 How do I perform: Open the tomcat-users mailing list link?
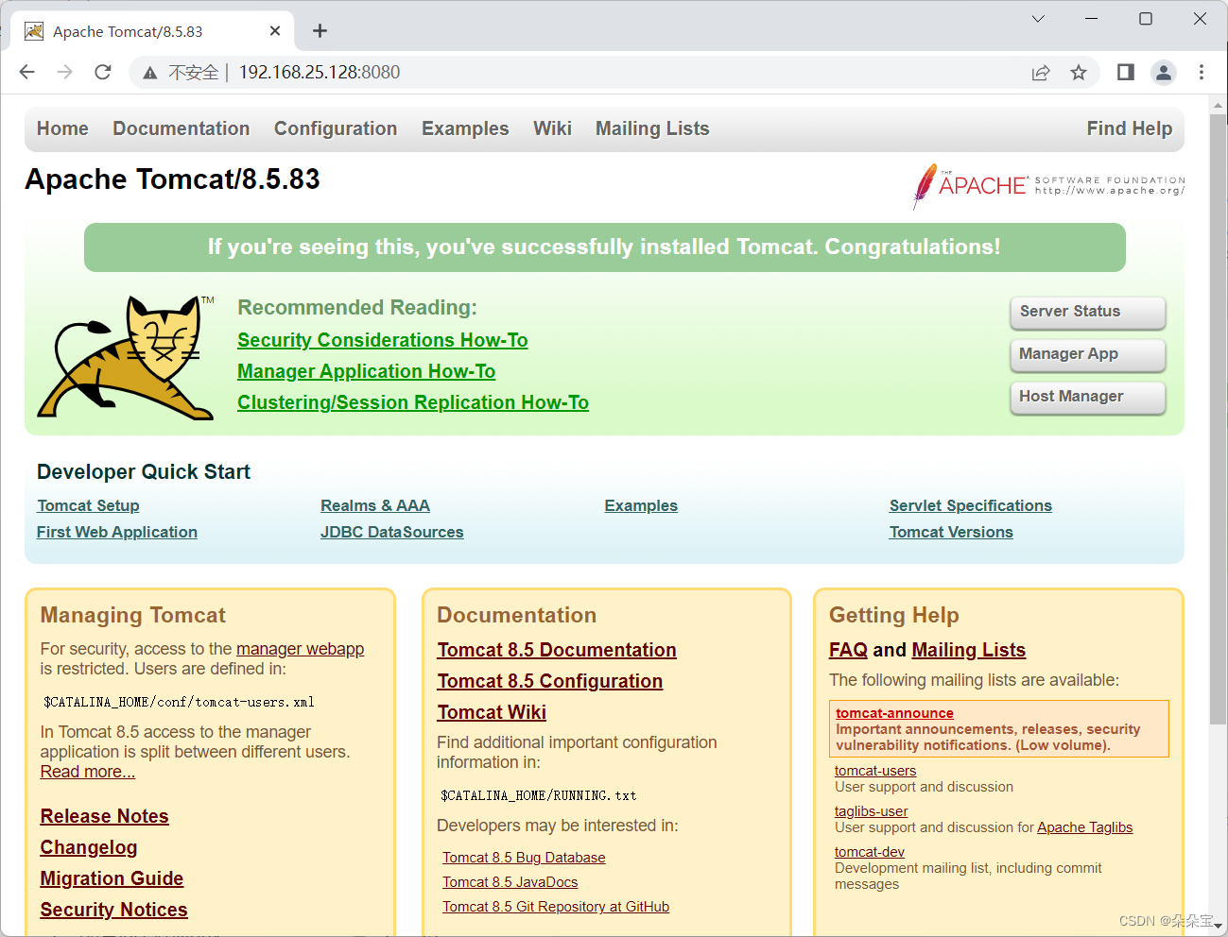point(875,771)
